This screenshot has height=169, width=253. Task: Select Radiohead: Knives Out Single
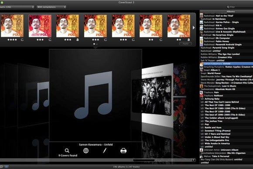pyautogui.click(x=226, y=28)
